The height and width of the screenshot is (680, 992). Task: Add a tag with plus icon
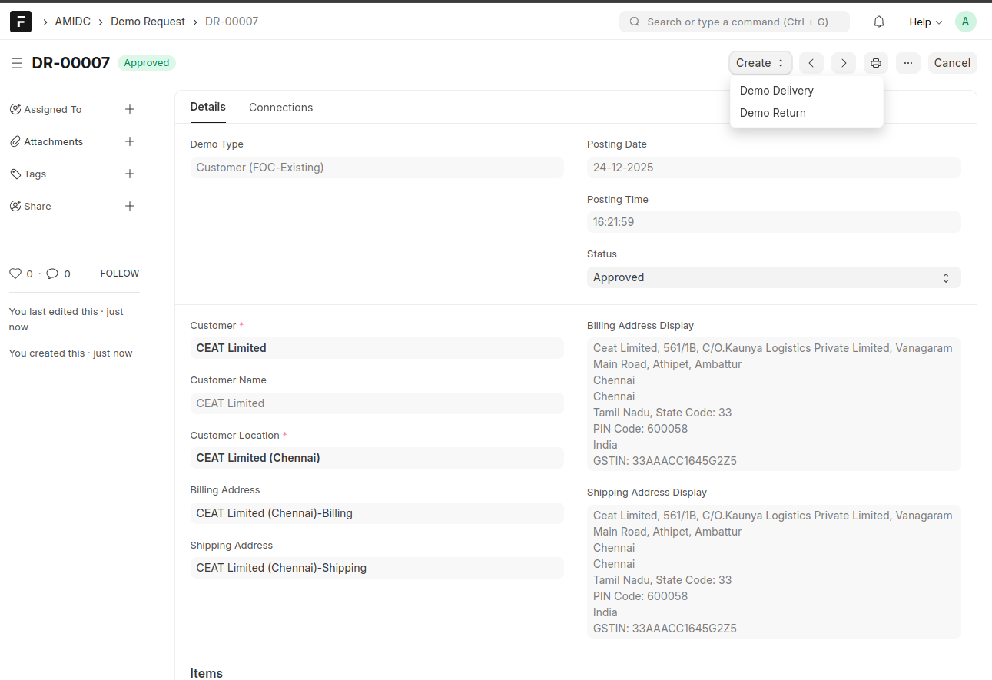click(130, 174)
